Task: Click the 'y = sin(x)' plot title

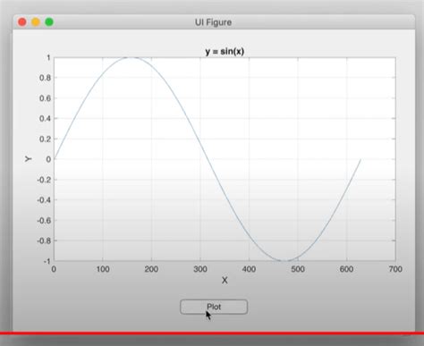Action: (225, 51)
